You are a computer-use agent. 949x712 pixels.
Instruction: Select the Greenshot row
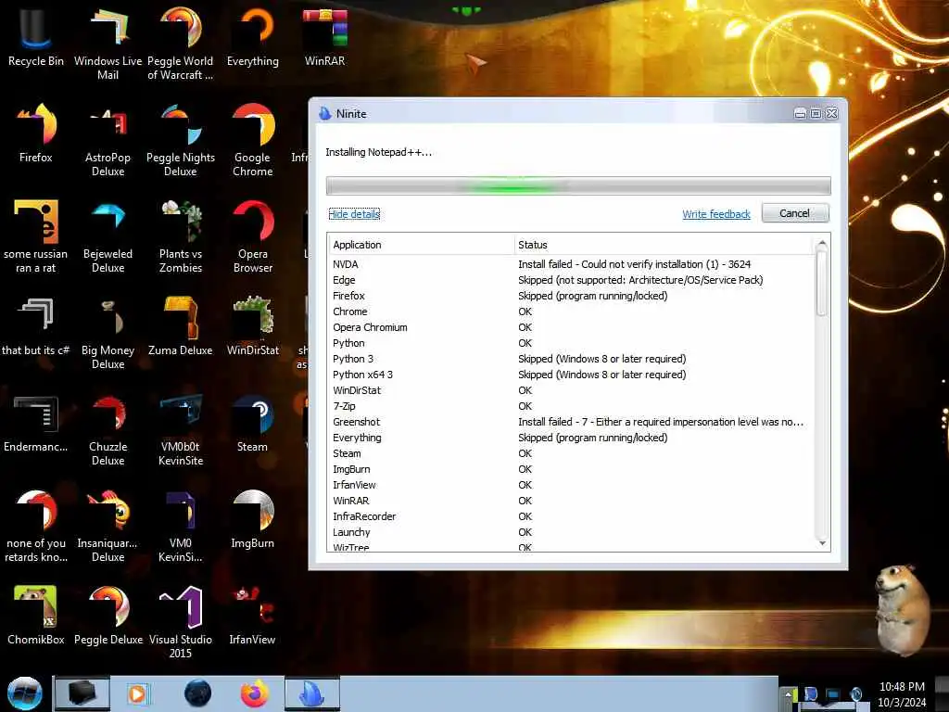[571, 422]
